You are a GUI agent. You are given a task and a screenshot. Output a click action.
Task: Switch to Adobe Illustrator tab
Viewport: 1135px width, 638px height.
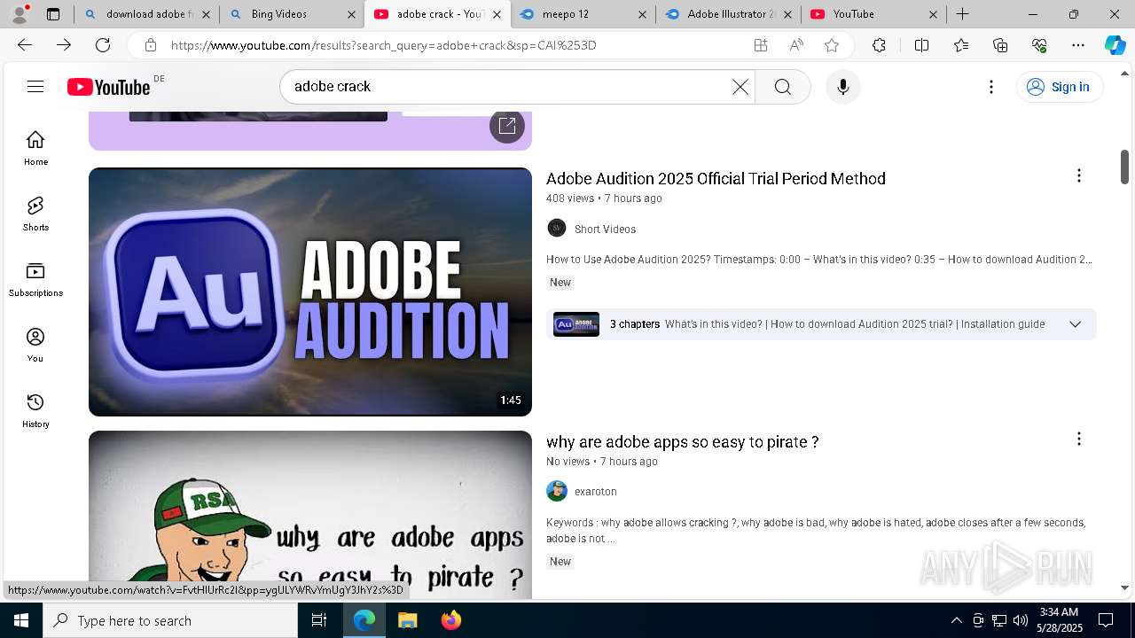pyautogui.click(x=727, y=14)
